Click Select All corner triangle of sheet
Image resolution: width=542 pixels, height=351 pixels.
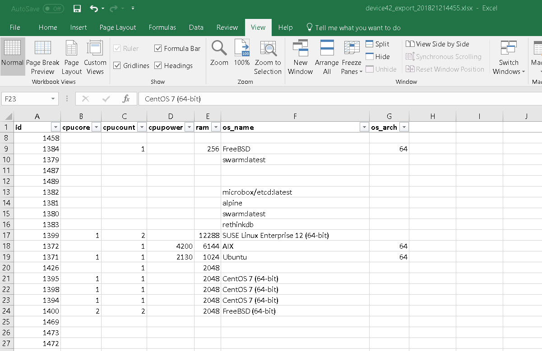click(7, 116)
